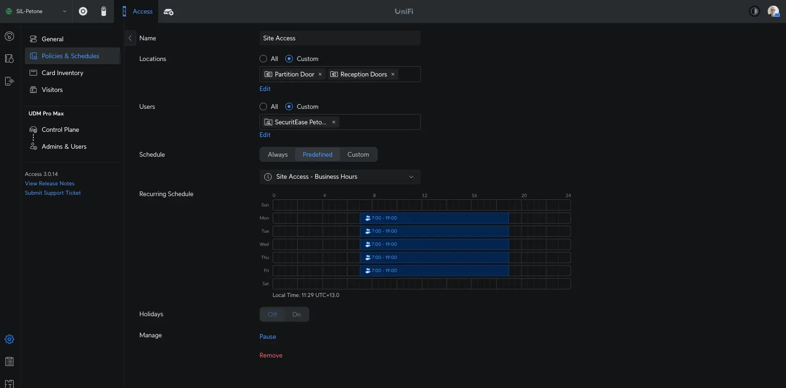
Task: Click the Monday 7:00 - 19:00 schedule bar
Action: (434, 218)
